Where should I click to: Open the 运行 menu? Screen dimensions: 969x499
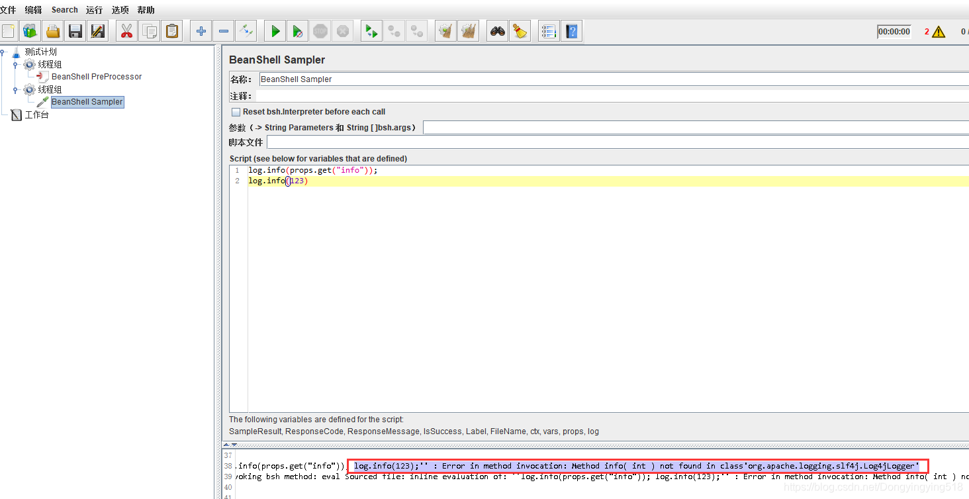click(95, 10)
